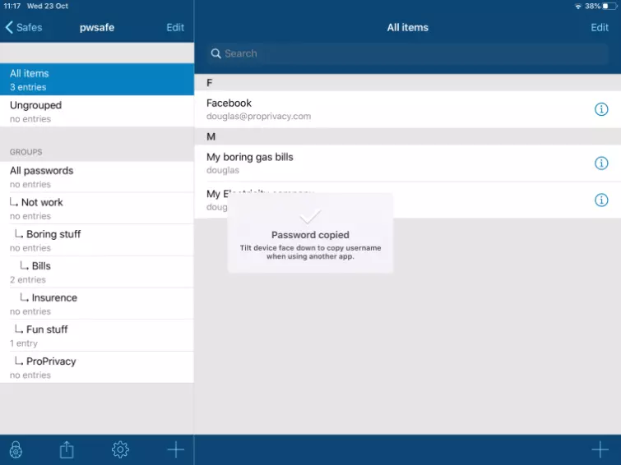Tap Edit in the All items header

[600, 27]
